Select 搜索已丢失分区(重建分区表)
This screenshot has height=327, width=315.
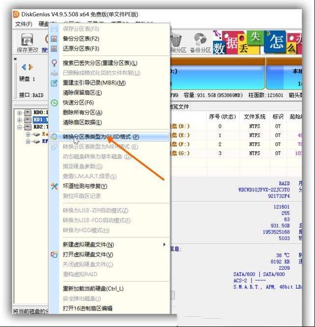(109, 63)
